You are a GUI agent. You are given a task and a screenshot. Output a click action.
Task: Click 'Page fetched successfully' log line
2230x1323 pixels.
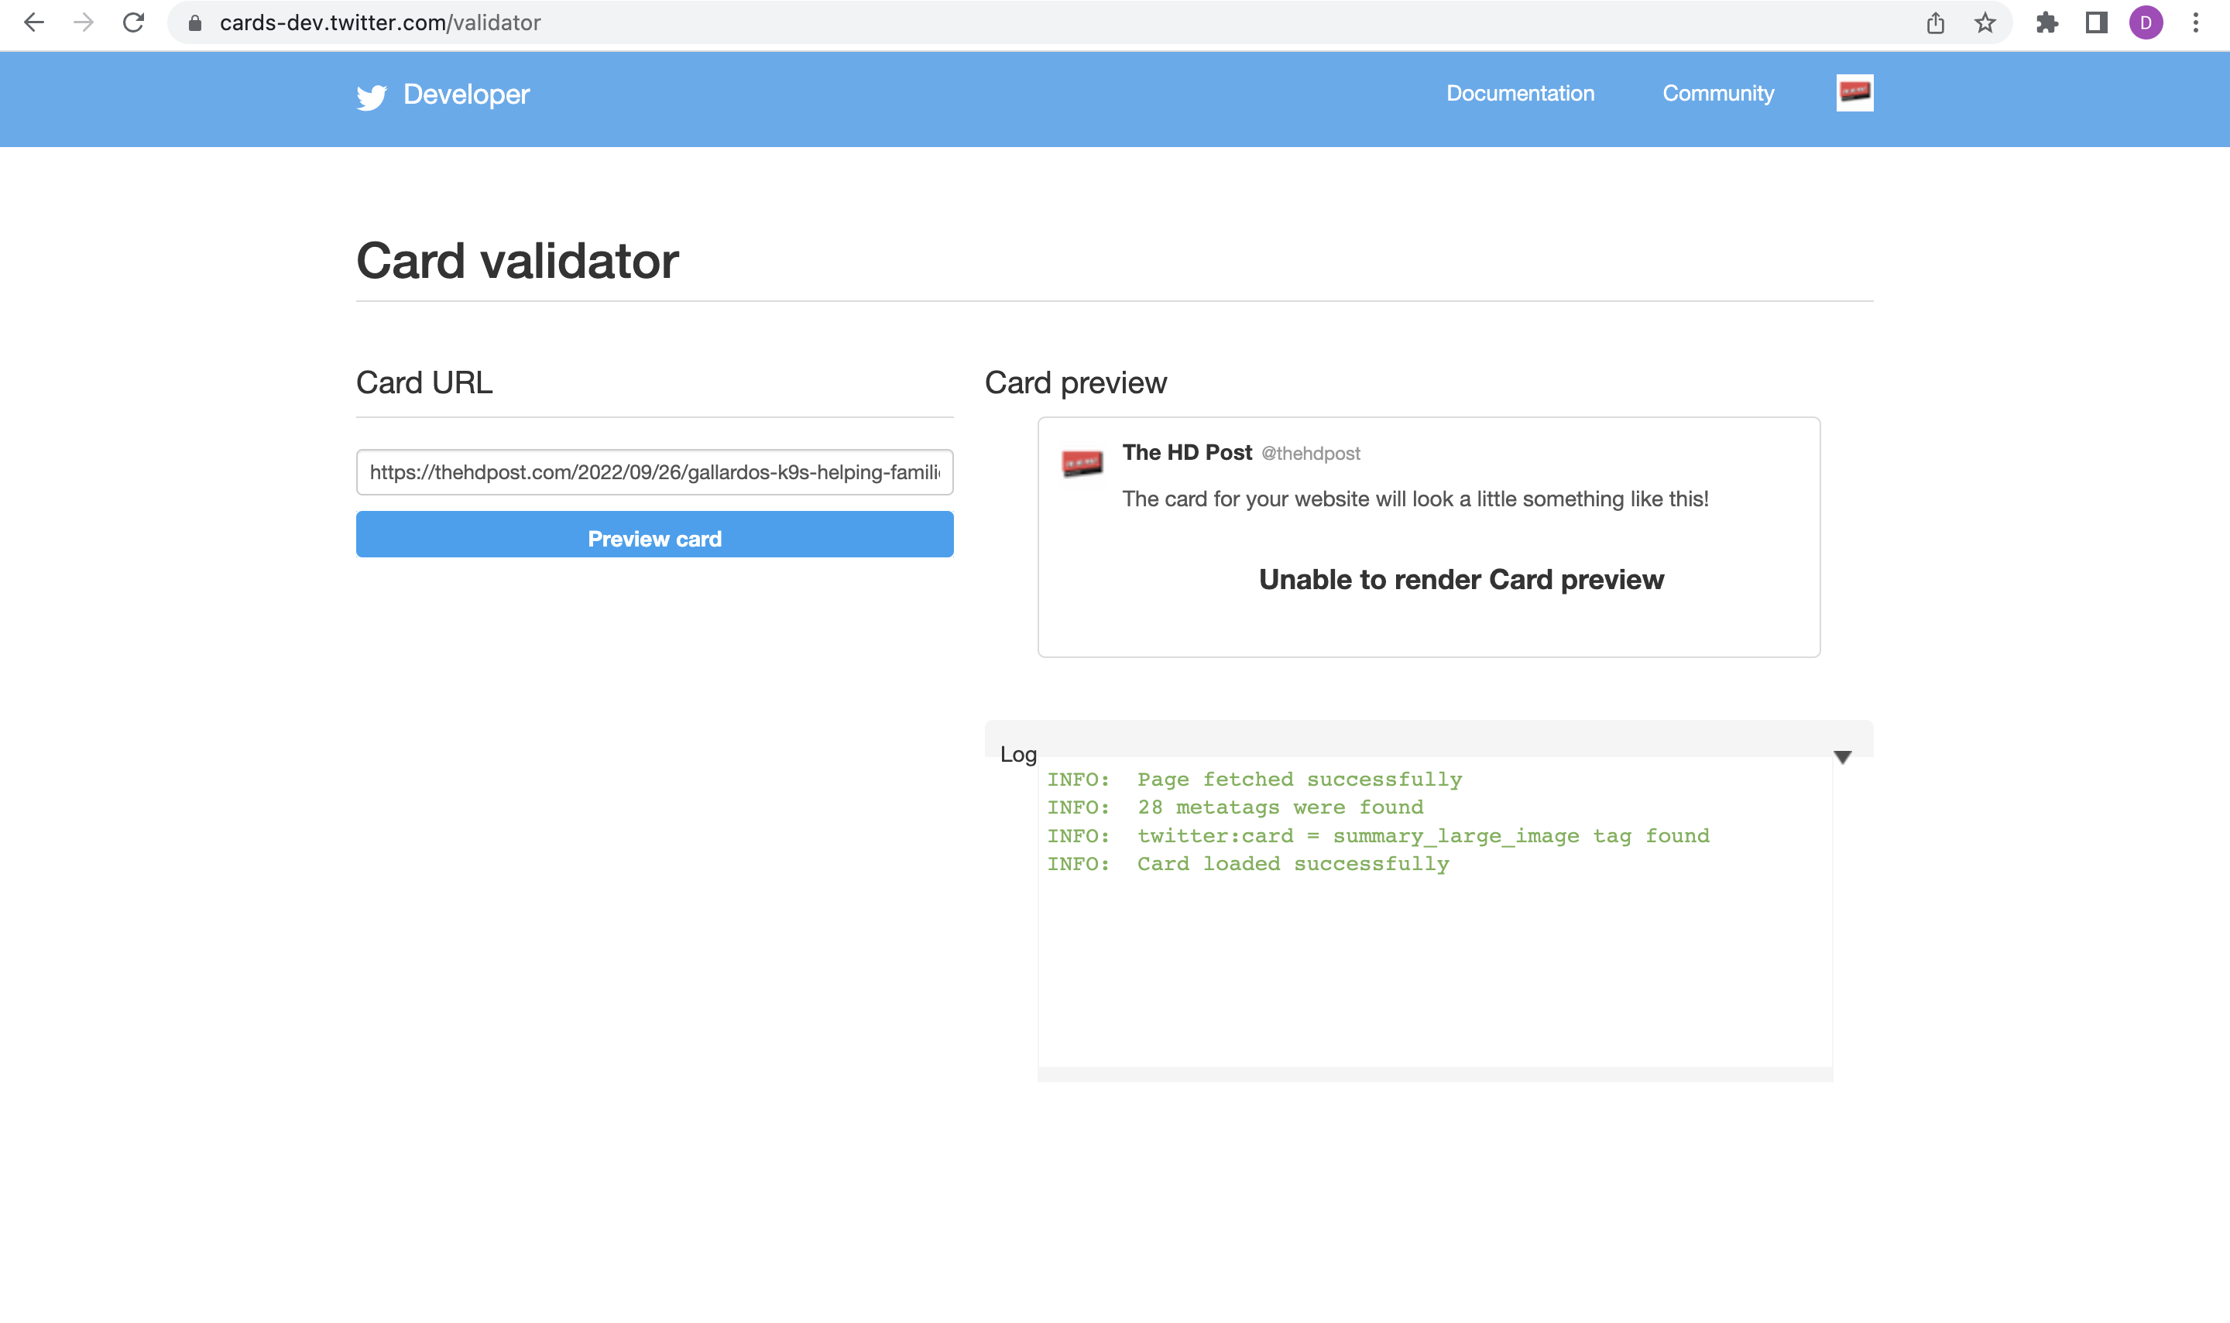point(1254,780)
